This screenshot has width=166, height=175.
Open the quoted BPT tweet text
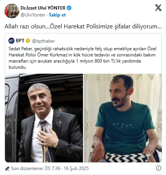pyautogui.click(x=83, y=58)
